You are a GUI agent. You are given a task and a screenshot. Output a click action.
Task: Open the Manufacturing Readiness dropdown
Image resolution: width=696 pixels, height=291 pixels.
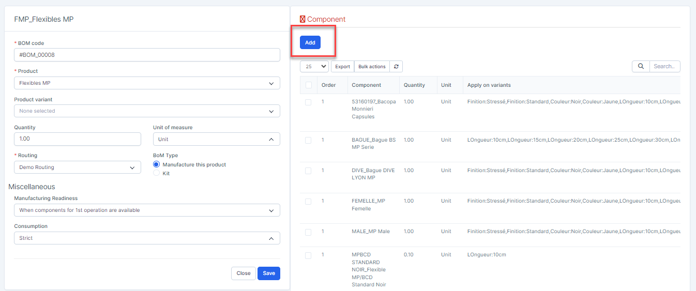[x=147, y=210]
